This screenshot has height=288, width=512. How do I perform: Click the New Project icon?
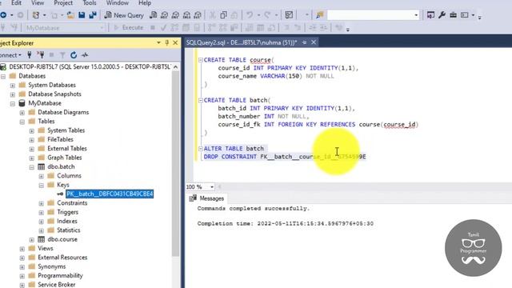click(x=35, y=15)
